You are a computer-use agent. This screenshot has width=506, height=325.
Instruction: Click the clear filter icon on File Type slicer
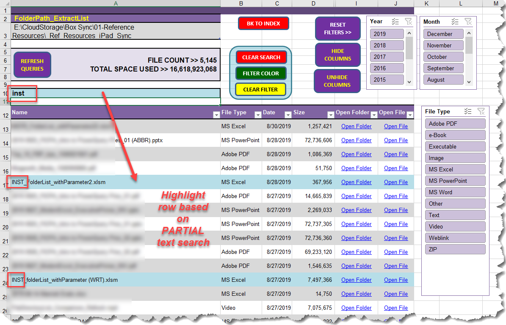[481, 111]
